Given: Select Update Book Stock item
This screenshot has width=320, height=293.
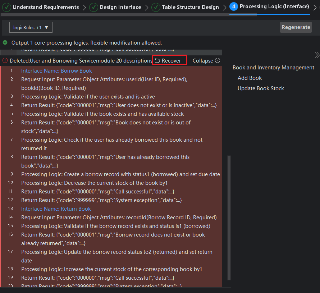Looking at the screenshot, I should click(x=261, y=88).
